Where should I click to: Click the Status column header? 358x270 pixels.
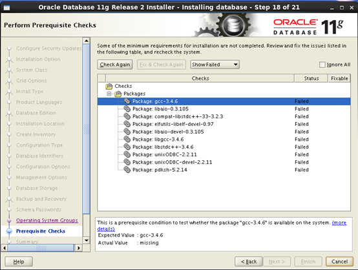click(x=311, y=78)
